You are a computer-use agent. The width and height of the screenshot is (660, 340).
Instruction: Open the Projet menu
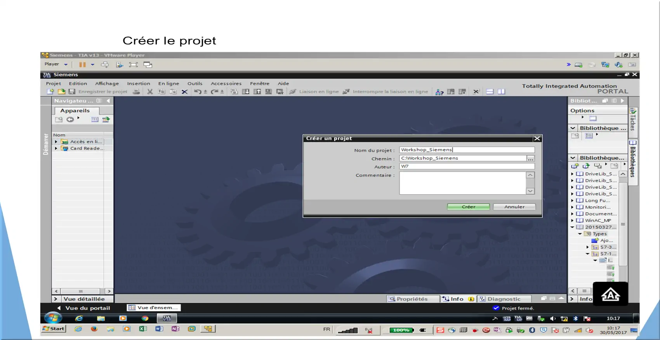click(53, 83)
